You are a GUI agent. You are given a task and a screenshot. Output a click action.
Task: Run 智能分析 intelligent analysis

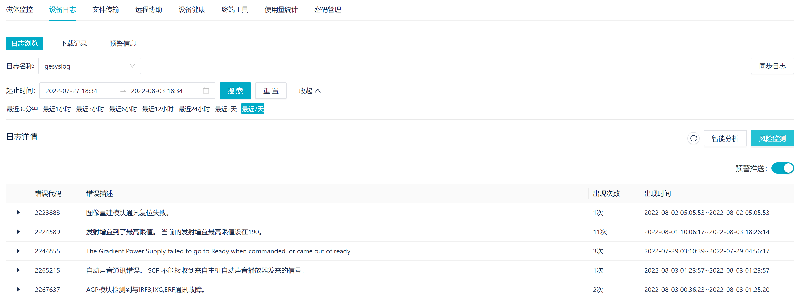(x=725, y=138)
